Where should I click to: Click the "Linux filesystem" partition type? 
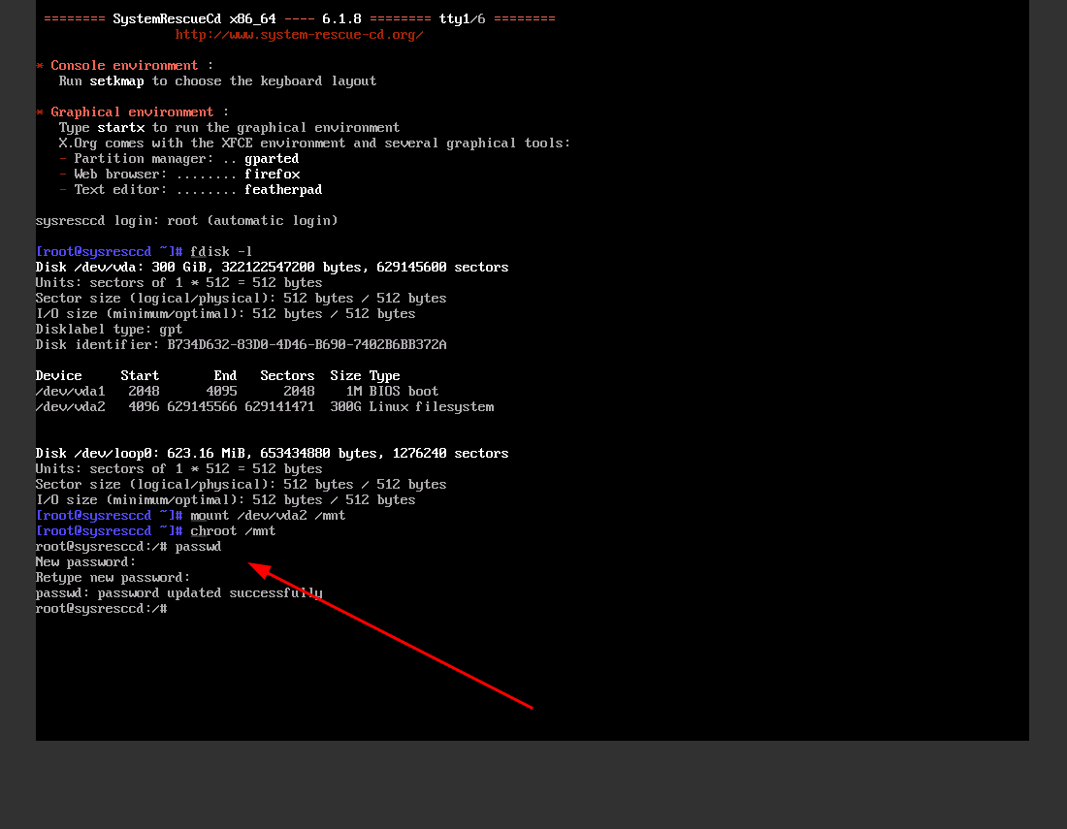pos(432,407)
